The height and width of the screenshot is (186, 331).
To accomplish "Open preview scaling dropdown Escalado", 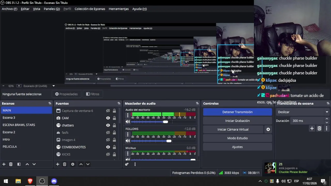I will pos(54,86).
